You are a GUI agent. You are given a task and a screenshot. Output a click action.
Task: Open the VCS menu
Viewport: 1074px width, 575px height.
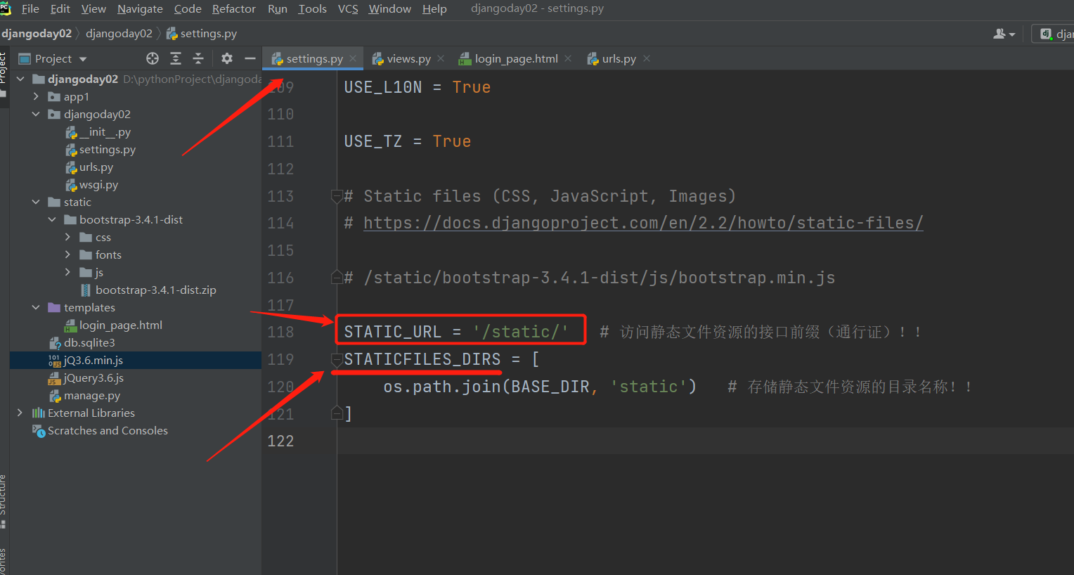coord(348,9)
